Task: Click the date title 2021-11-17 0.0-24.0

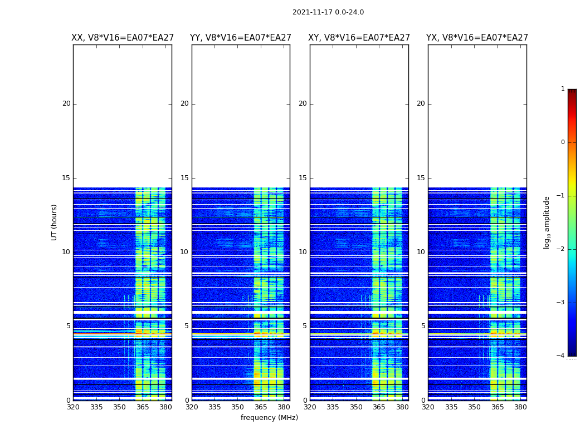Action: [328, 12]
